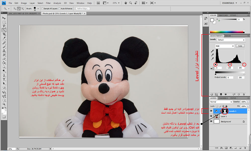Create a new layer in the Layers panel
Screen dimensions: 251x151
click(240, 148)
